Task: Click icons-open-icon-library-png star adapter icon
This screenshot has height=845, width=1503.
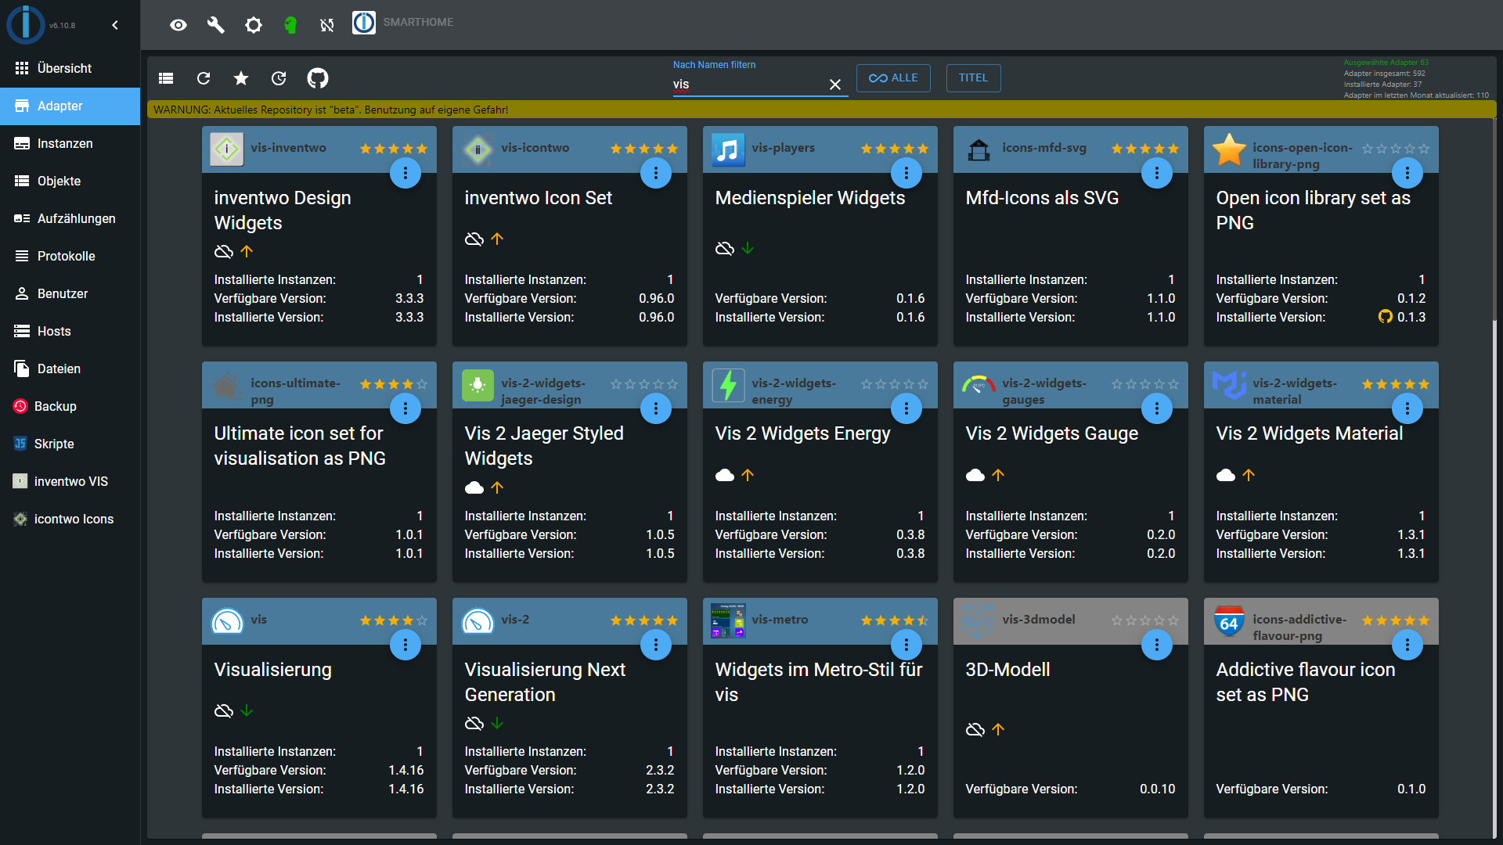Action: [x=1229, y=149]
